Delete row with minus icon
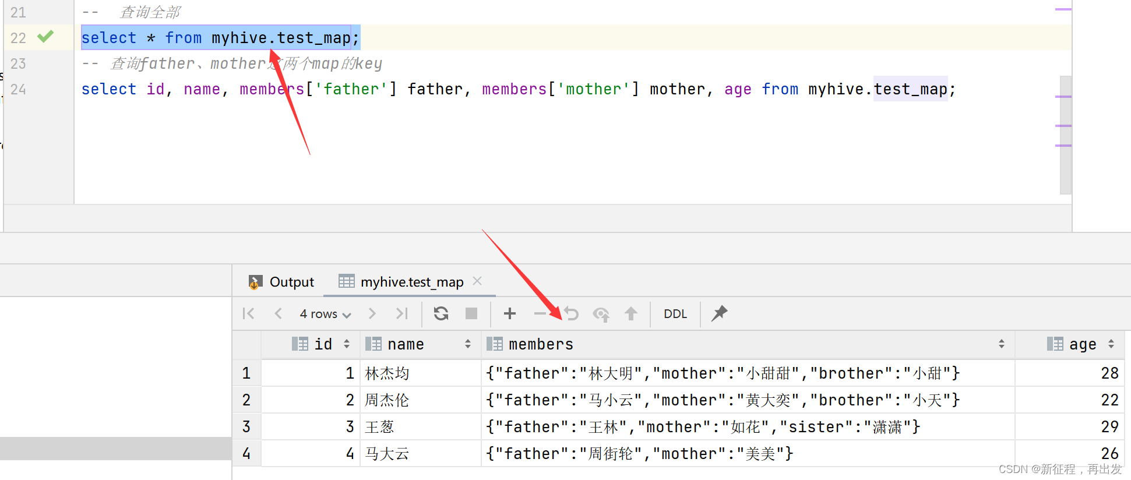 tap(540, 313)
